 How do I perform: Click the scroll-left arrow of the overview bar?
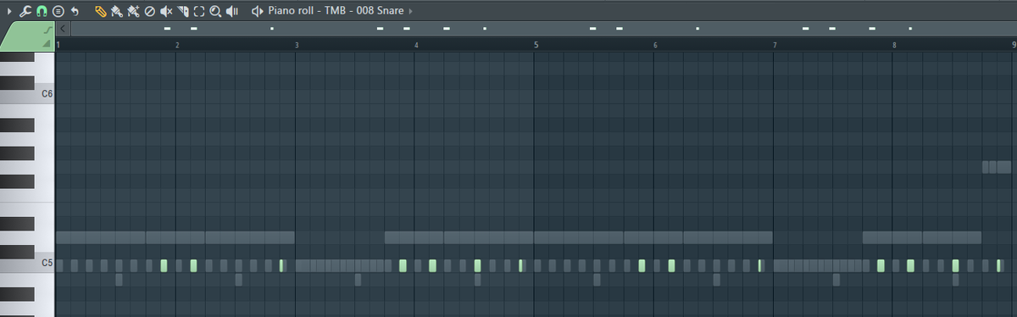click(64, 28)
